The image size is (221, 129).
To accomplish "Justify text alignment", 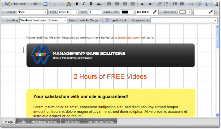I will pyautogui.click(x=133, y=4).
